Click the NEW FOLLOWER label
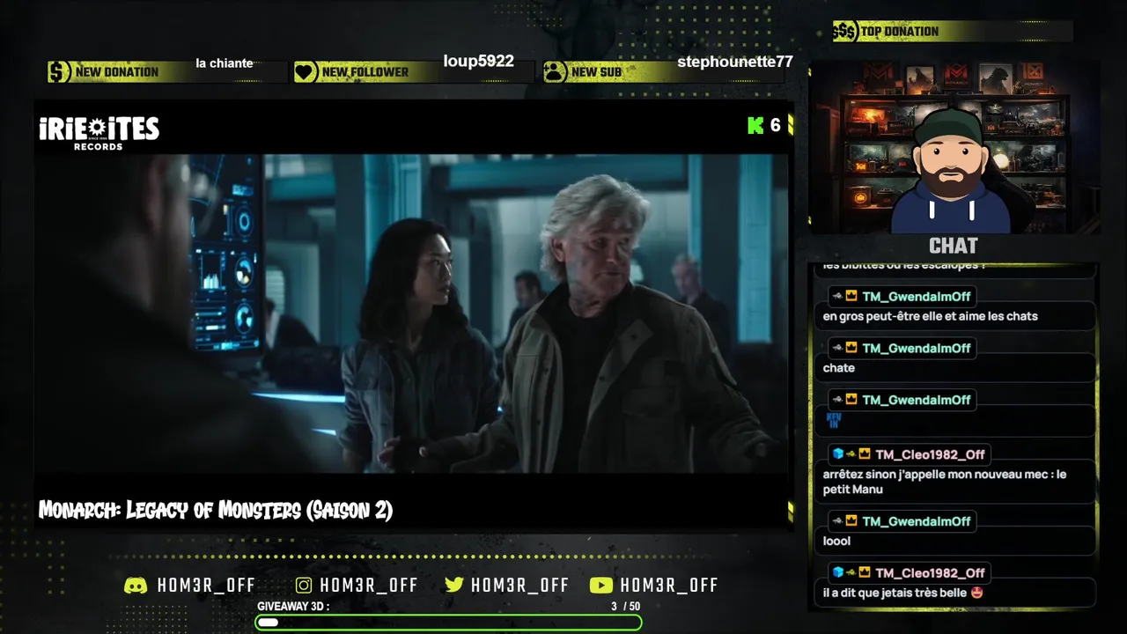1127x634 pixels. click(x=365, y=72)
